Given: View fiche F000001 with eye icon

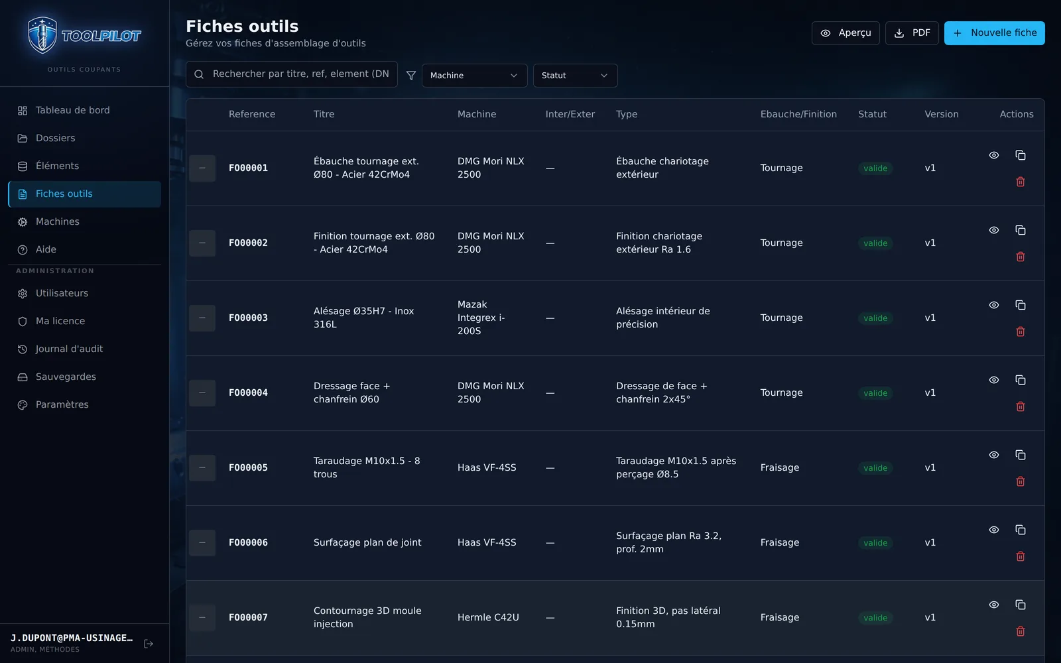Looking at the screenshot, I should pyautogui.click(x=994, y=155).
